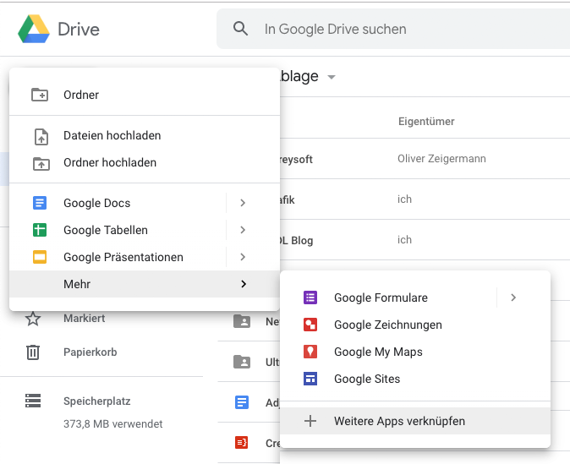Select Google Sites
The image size is (570, 464).
[x=415, y=379]
